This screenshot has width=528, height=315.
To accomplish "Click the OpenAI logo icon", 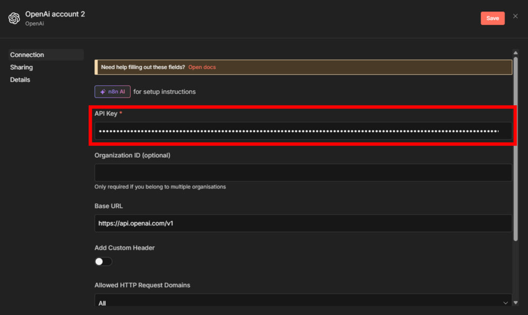I will coord(14,19).
